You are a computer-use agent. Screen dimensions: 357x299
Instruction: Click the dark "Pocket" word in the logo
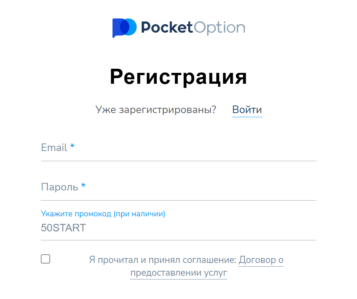[x=167, y=28]
